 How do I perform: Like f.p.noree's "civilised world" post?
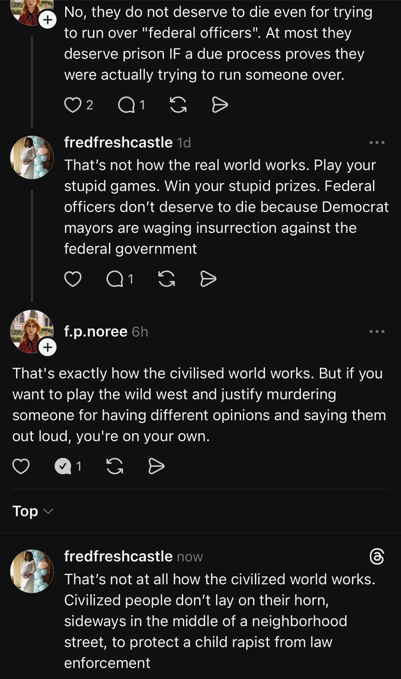click(21, 466)
